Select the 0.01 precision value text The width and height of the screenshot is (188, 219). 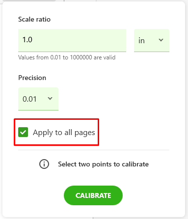pyautogui.click(x=29, y=99)
